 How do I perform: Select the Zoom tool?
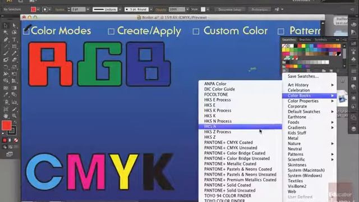tap(14, 116)
